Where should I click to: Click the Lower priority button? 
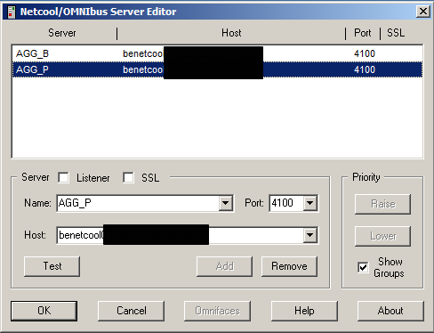(382, 236)
